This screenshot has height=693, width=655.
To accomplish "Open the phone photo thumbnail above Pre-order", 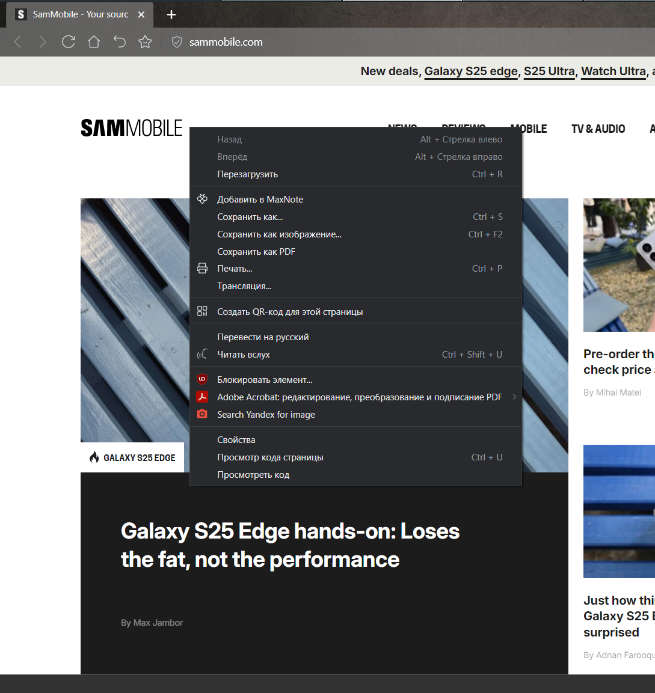I will (619, 264).
